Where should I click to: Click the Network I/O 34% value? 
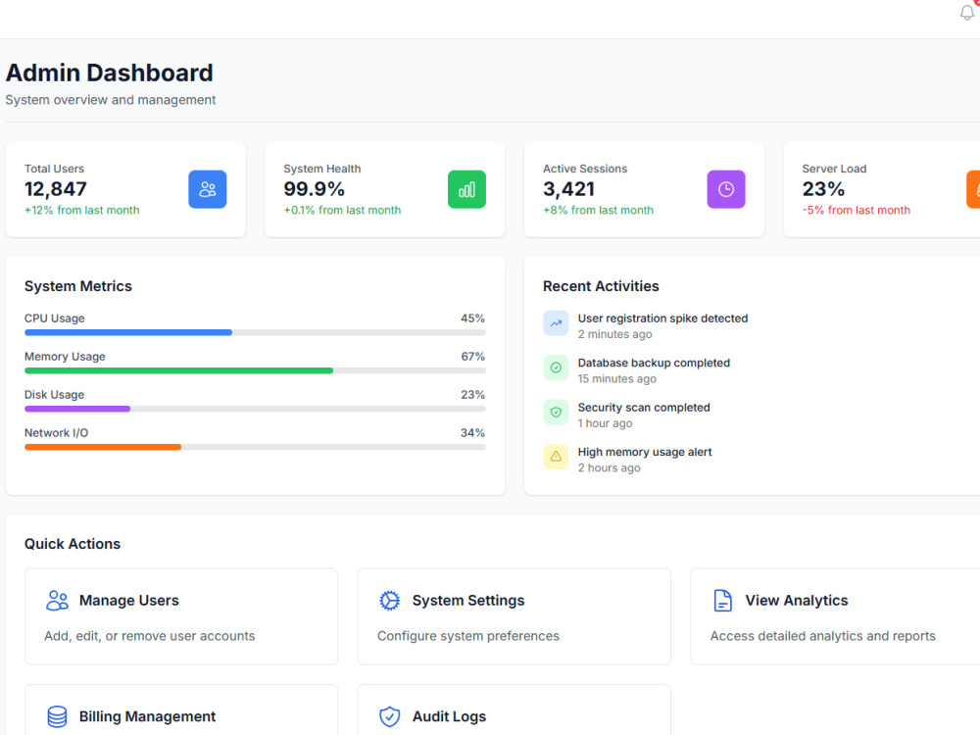[x=472, y=432]
